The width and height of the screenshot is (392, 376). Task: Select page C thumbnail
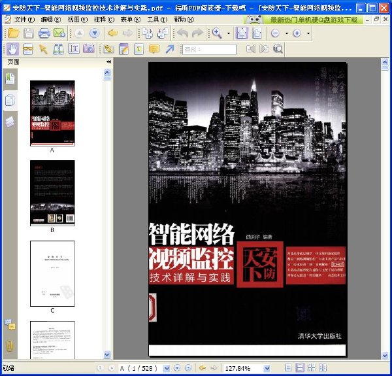click(x=52, y=273)
